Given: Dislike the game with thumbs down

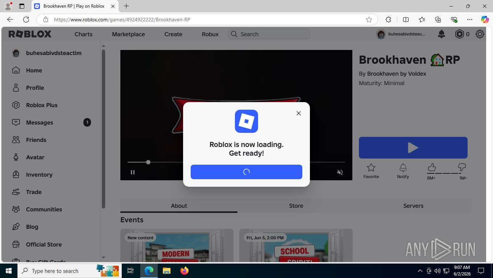Looking at the screenshot, I should [462, 167].
